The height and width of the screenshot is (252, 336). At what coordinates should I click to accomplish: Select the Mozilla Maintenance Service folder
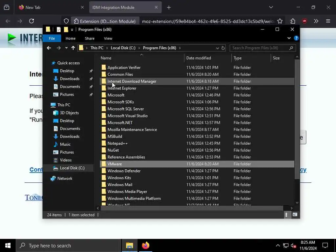tap(197, 130)
